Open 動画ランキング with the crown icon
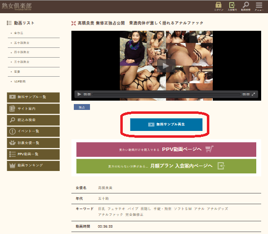 [33, 166]
